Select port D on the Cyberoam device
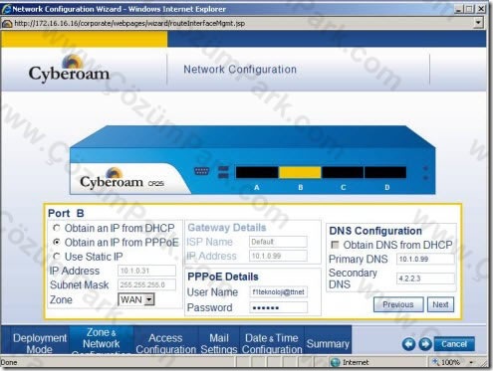Screen dimensions: 493x371 point(385,172)
